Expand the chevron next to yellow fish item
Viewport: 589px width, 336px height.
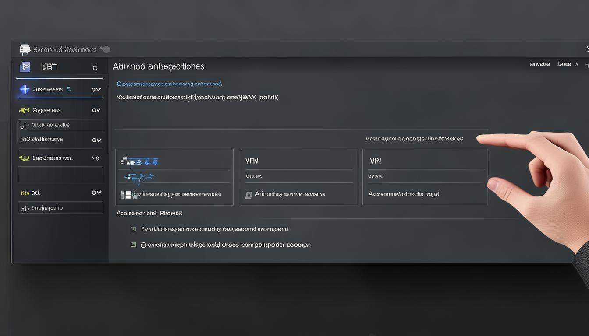[x=96, y=110]
